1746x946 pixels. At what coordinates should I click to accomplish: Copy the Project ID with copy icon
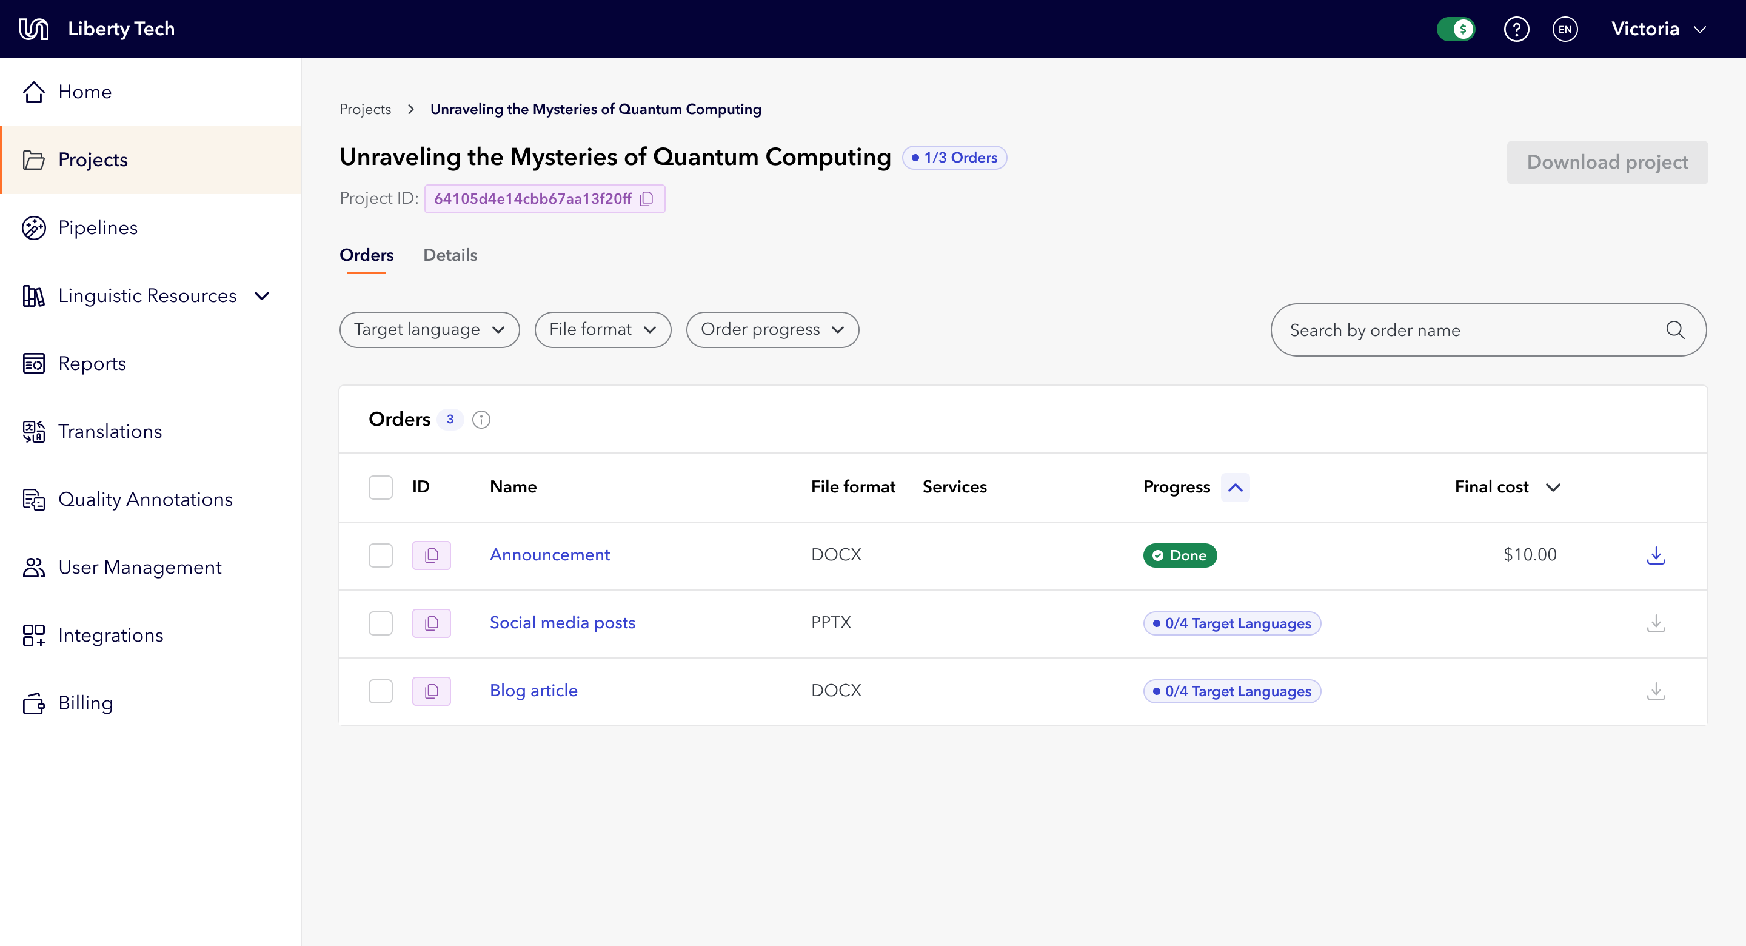[x=647, y=199]
